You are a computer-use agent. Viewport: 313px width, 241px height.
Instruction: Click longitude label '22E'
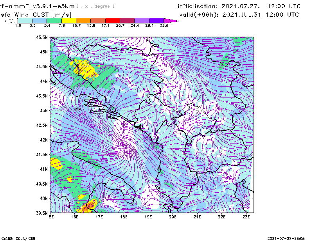221,217
